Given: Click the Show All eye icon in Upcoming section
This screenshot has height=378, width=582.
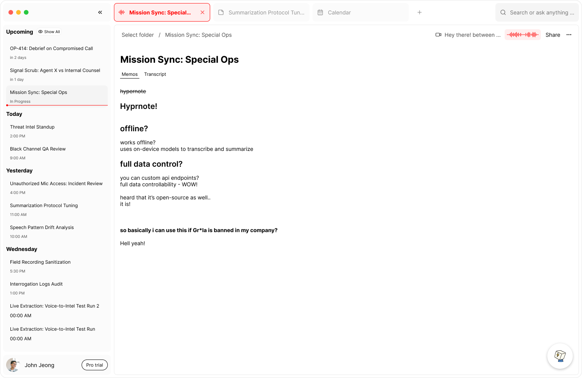Looking at the screenshot, I should tap(40, 32).
